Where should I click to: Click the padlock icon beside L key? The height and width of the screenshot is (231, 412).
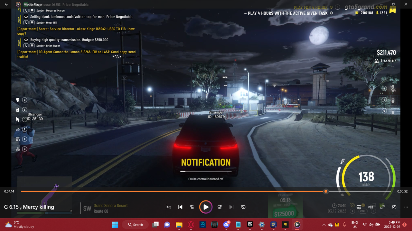pyautogui.click(x=18, y=110)
